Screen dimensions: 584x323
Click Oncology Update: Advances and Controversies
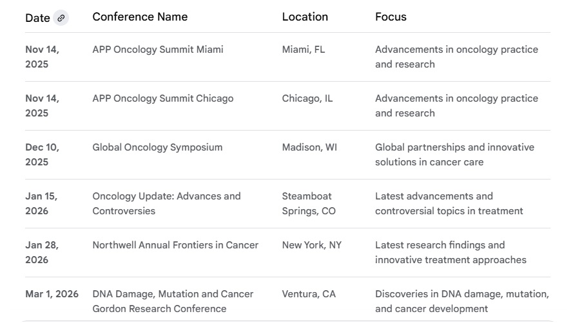pos(166,203)
